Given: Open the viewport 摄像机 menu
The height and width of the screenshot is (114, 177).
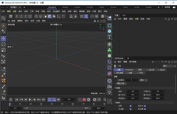Looking at the screenshot, I should click(x=20, y=21).
